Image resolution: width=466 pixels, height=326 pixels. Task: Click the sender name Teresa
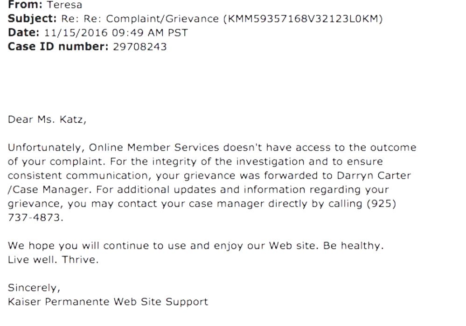tap(64, 5)
